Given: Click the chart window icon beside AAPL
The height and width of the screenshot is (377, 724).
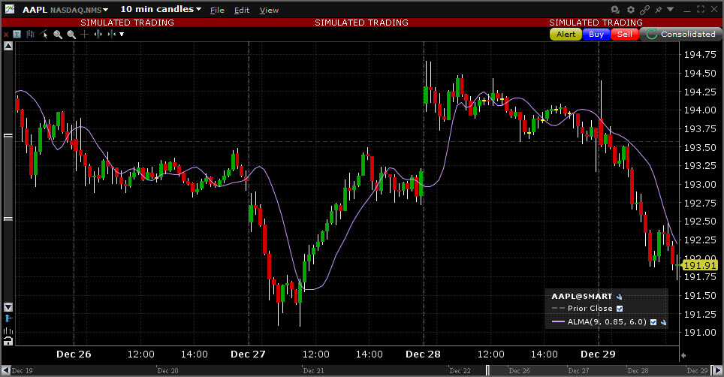Looking at the screenshot, I should [x=9, y=9].
